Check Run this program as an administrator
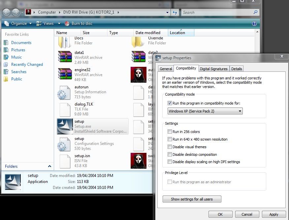This screenshot has height=220, width=289. point(170,182)
